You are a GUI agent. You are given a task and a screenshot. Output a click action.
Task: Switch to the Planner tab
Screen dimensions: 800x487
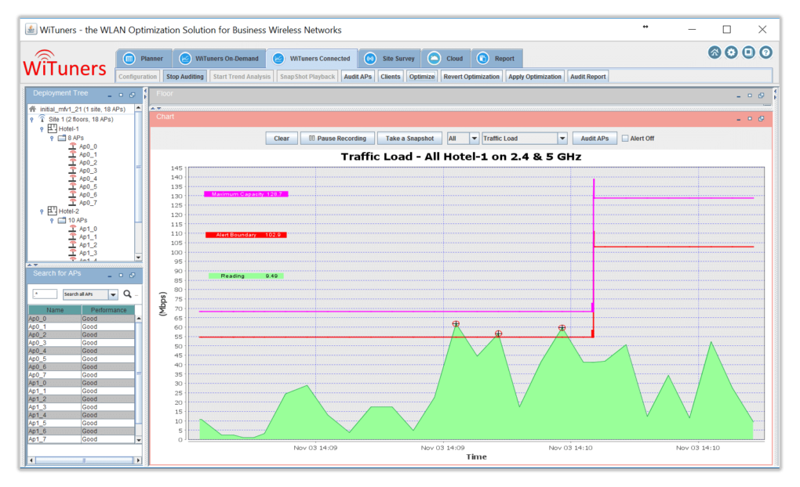(144, 59)
